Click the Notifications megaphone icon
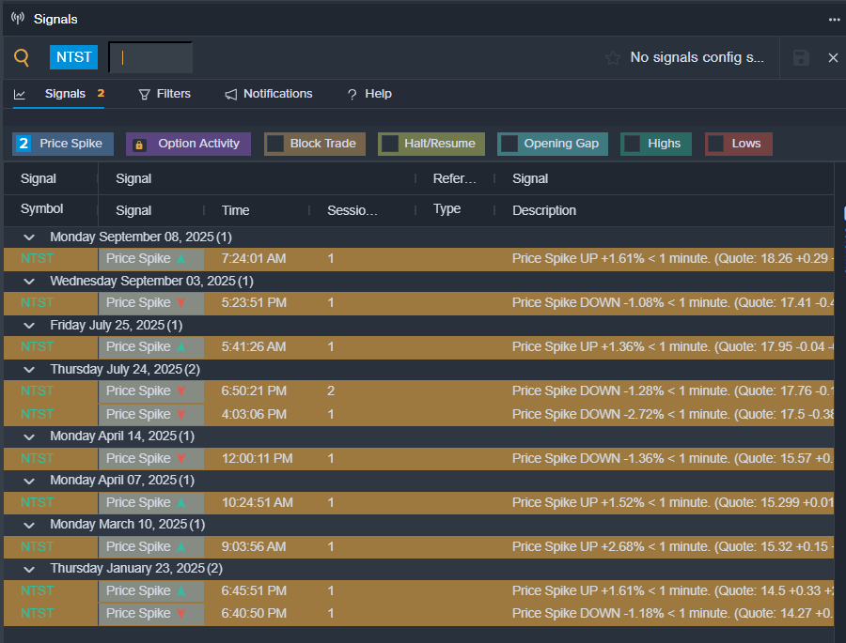The image size is (846, 643). [231, 94]
